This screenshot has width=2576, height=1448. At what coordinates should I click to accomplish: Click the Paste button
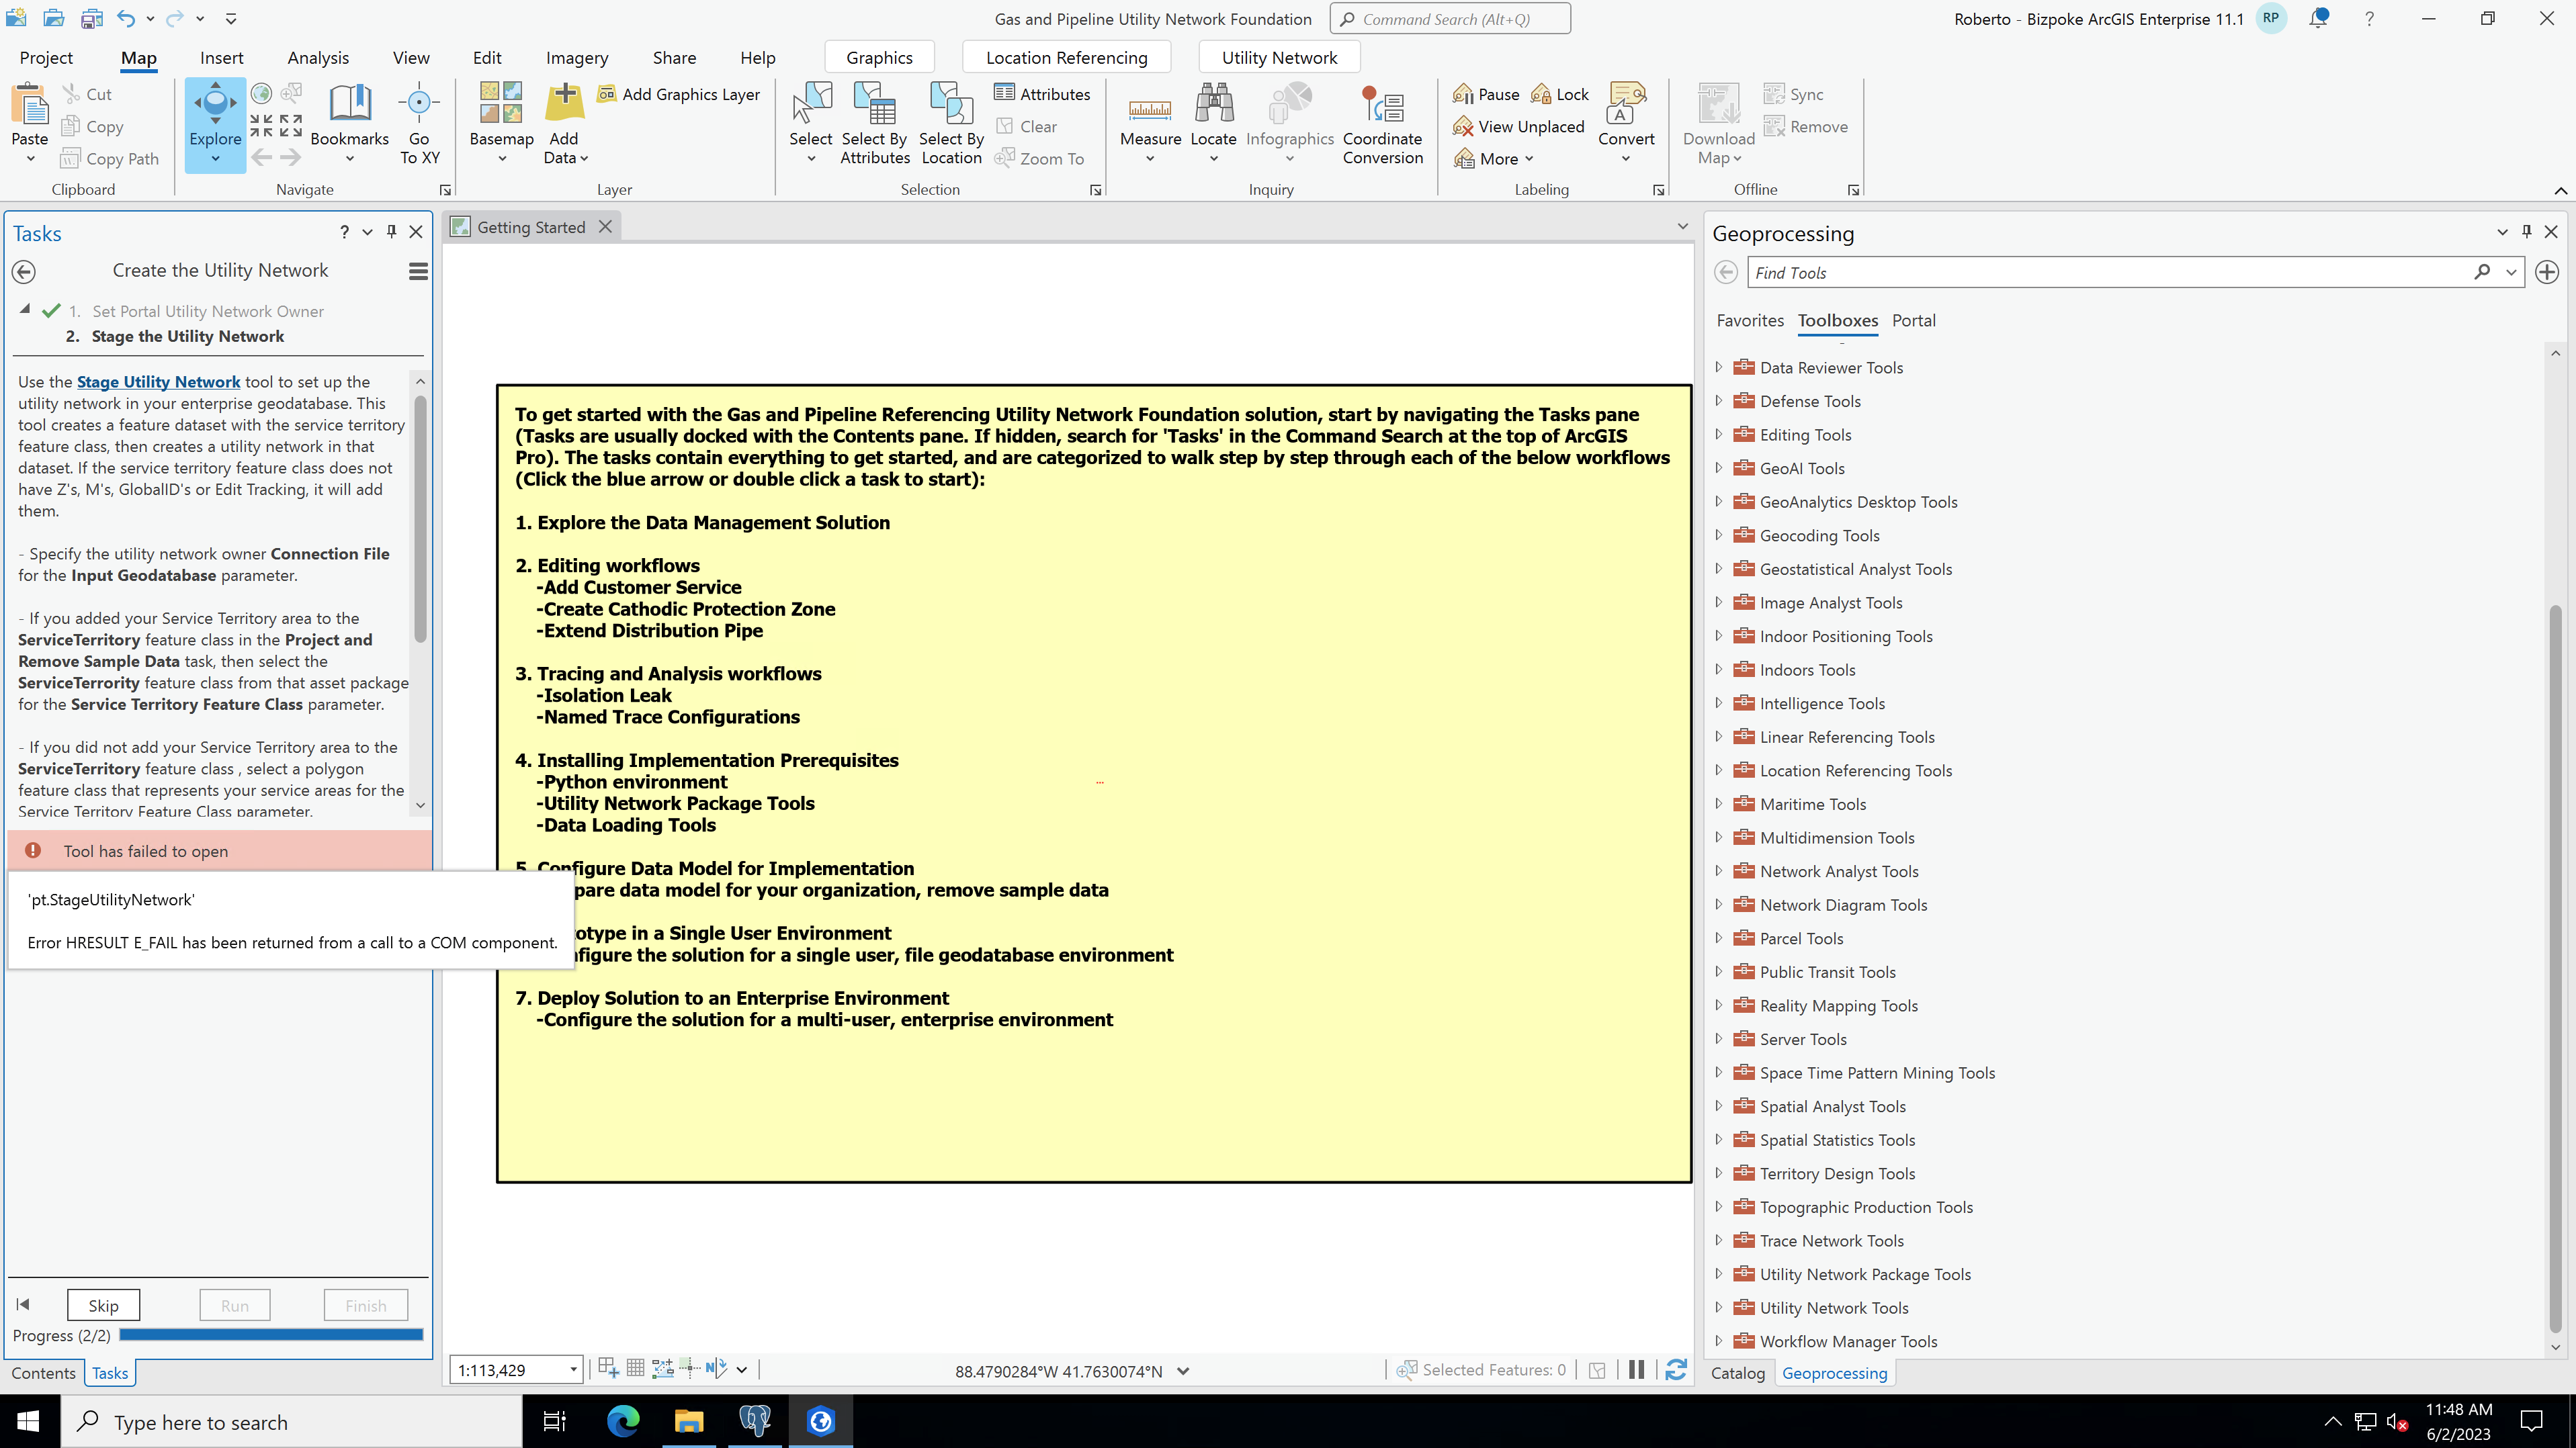tap(30, 124)
